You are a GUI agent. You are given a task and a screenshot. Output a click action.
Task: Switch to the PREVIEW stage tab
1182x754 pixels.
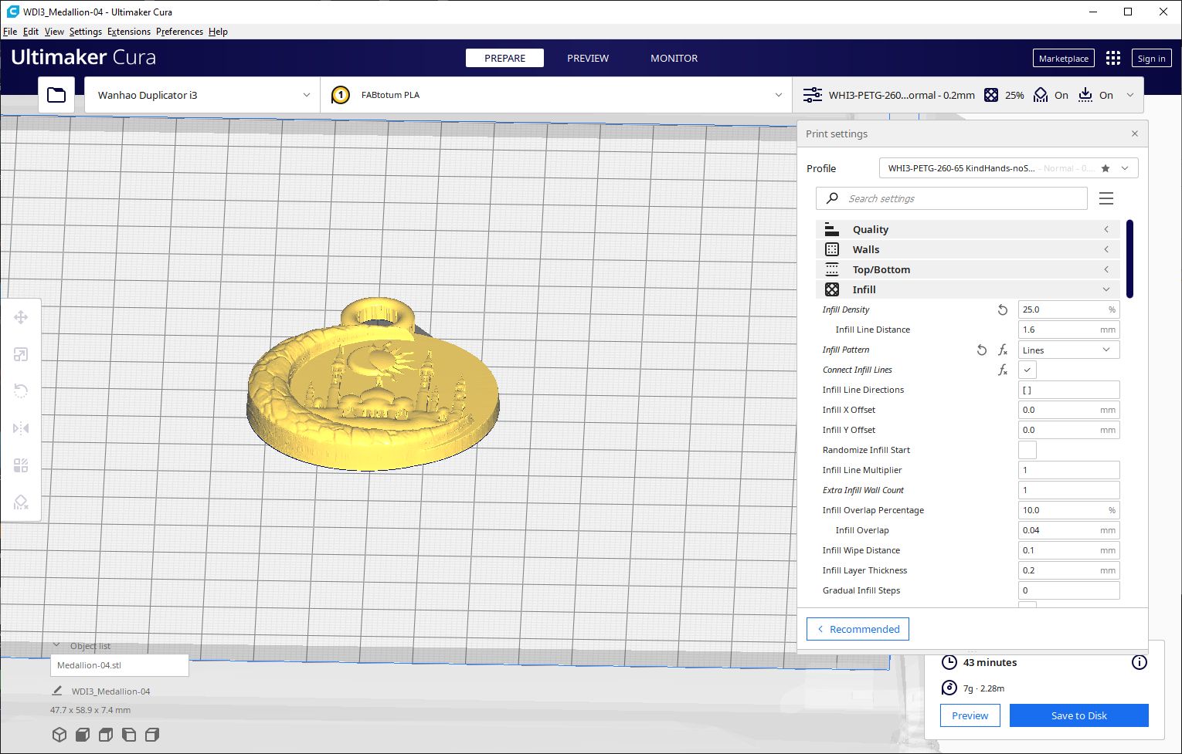pyautogui.click(x=587, y=58)
